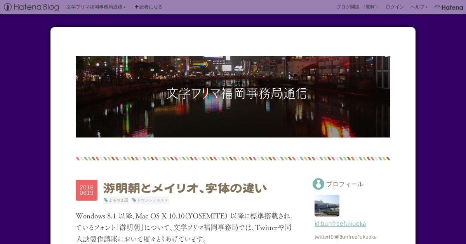The height and width of the screenshot is (244, 466).
Task: Expand the ヘルプ dropdown menu
Action: click(419, 7)
